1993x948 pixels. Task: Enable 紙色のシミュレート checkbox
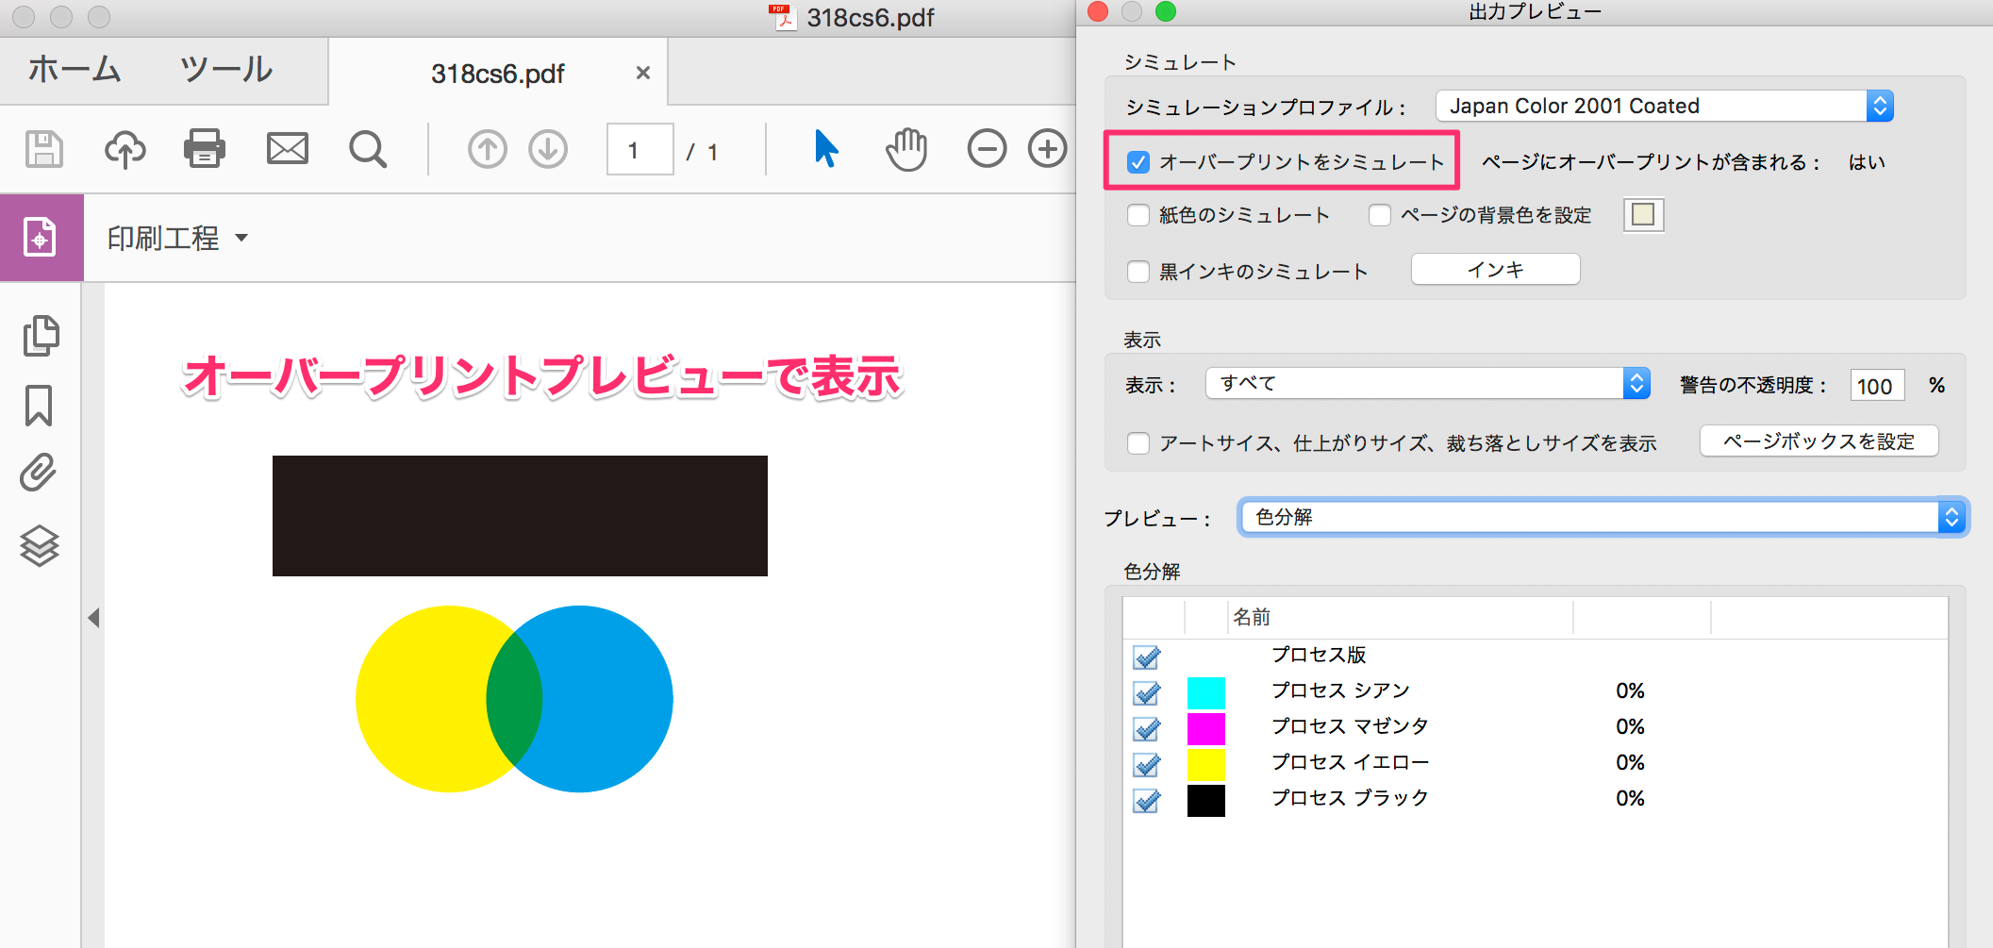click(1138, 215)
